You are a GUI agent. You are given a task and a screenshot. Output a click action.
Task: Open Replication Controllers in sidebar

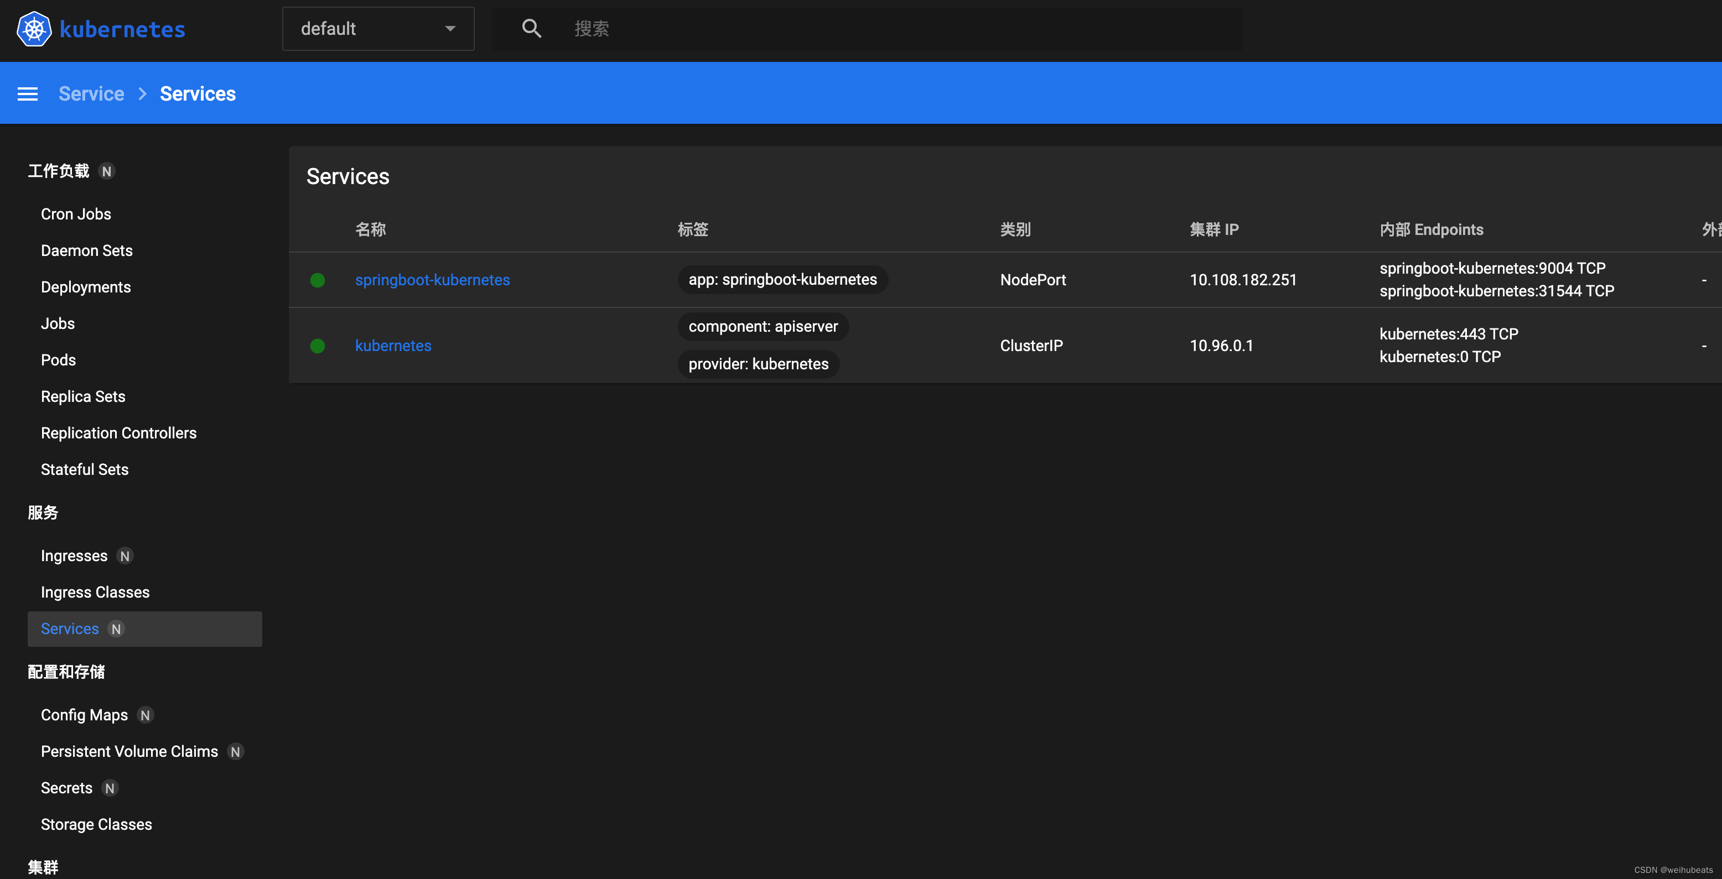point(119,433)
